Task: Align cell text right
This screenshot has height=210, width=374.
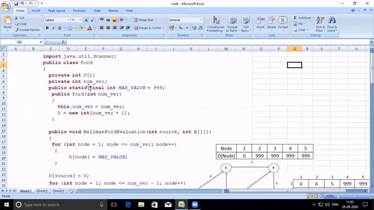Action: tap(115, 28)
